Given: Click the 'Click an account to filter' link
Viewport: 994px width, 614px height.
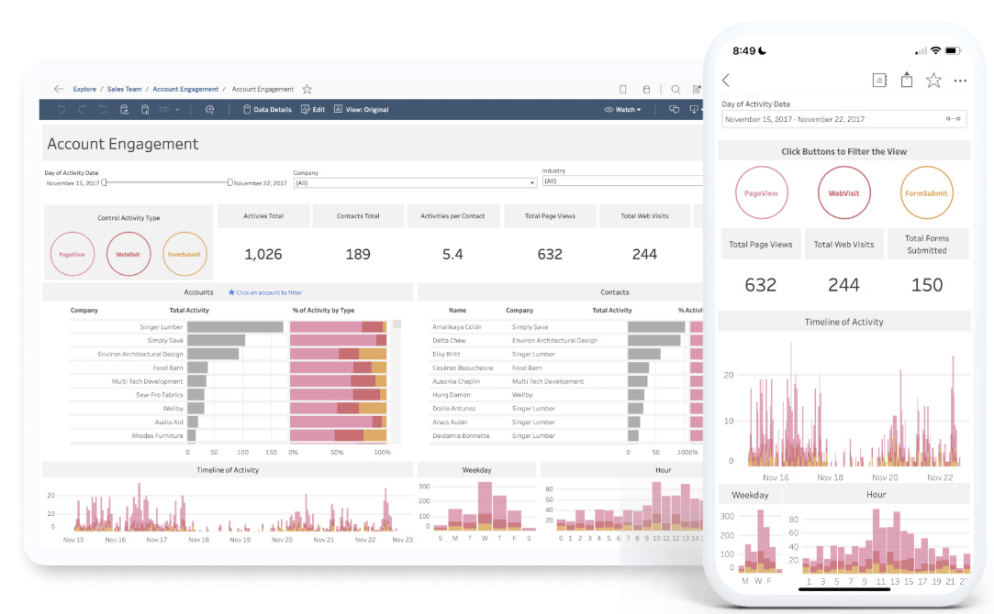Looking at the screenshot, I should (269, 292).
